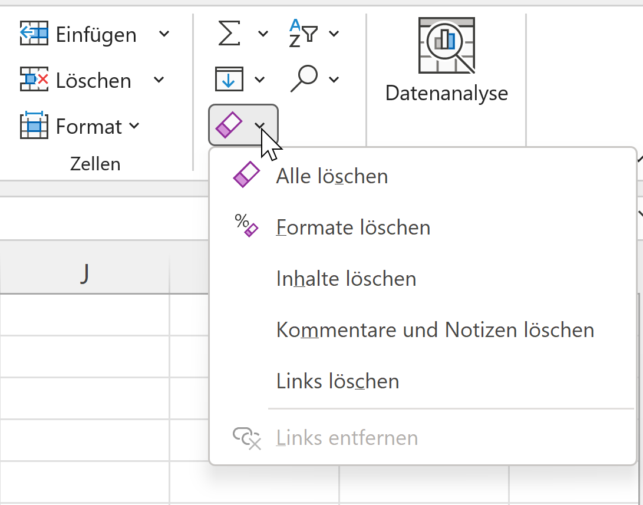Viewport: 643px width, 505px height.
Task: Open the Find and Select dropdown arrow
Action: coord(334,80)
